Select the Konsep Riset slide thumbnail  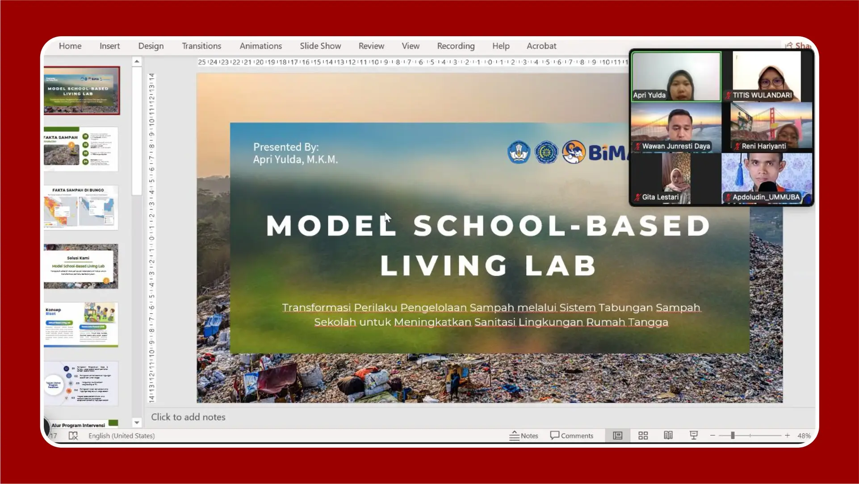(x=81, y=324)
